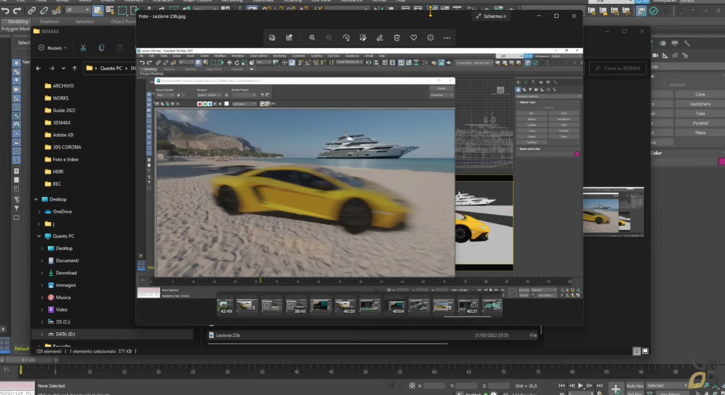Delete the photo with the trash icon
Viewport: 725px width, 395px height.
pos(396,38)
